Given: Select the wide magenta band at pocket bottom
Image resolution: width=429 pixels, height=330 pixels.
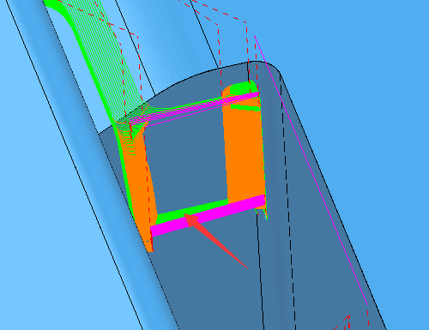Looking at the screenshot, I should point(208,216).
